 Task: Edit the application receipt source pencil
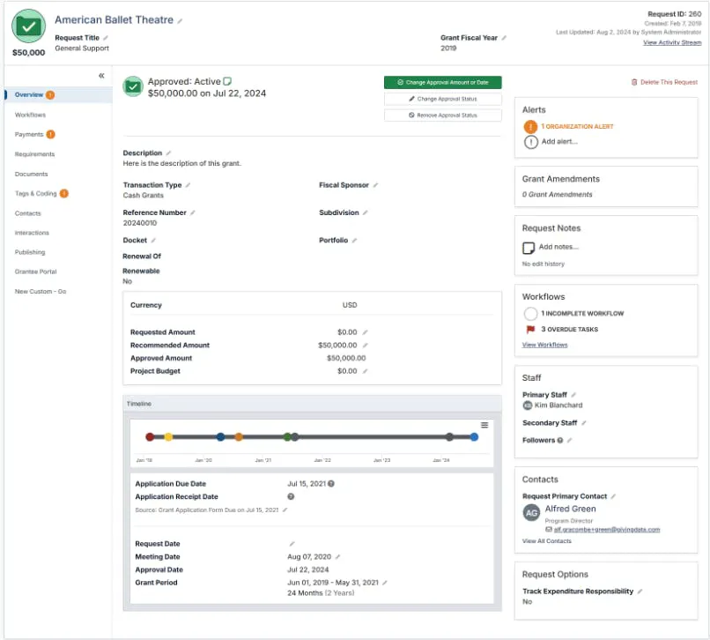coord(285,510)
